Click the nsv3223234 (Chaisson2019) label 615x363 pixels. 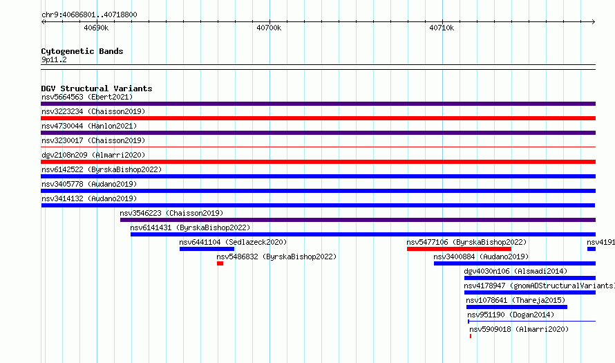(93, 111)
